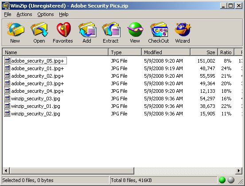Click the file icon of adobe_security_04.jpg+

click(7, 91)
